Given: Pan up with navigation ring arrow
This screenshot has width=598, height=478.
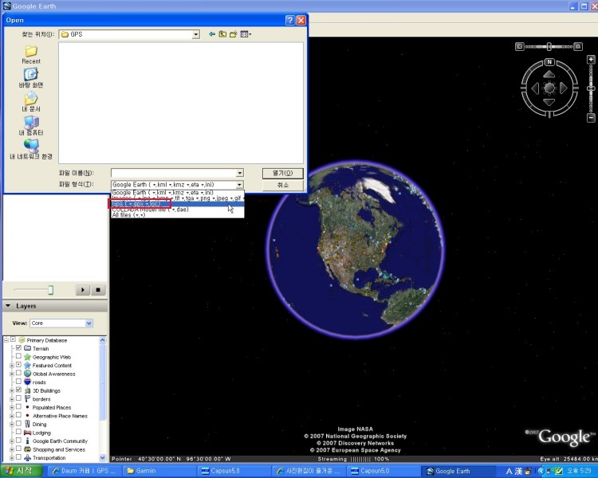Looking at the screenshot, I should point(549,74).
